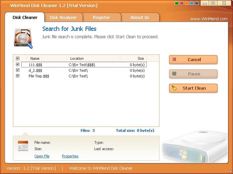Sort by the Location column header
This screenshot has height=174, width=233.
coord(77,59)
